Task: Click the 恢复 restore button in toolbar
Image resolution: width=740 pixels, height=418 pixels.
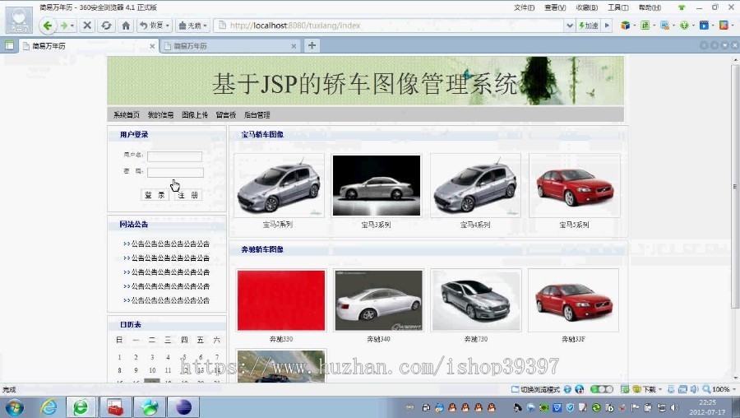Action: [151, 26]
